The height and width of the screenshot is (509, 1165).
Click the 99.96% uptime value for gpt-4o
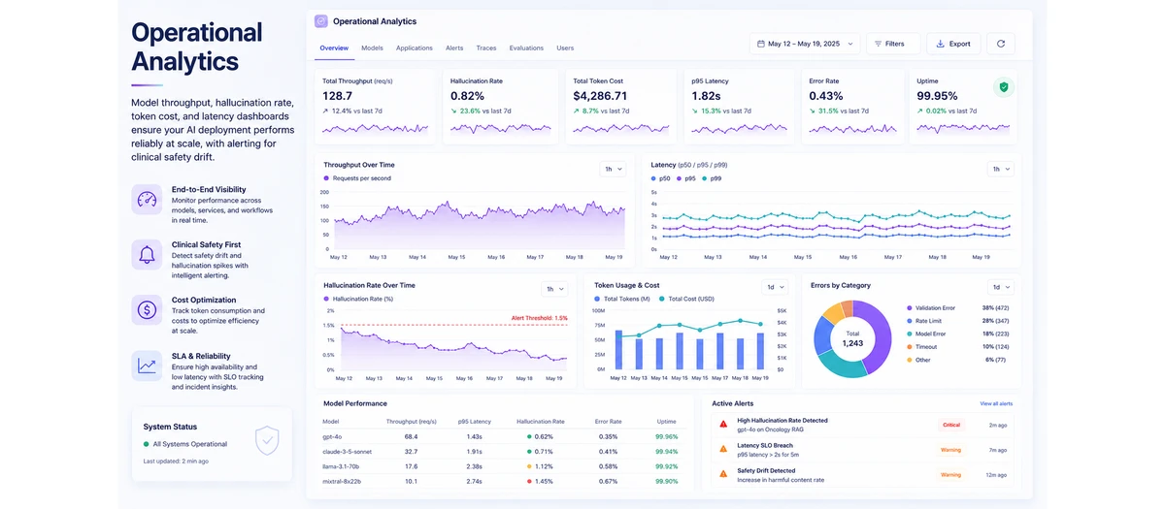(x=666, y=437)
